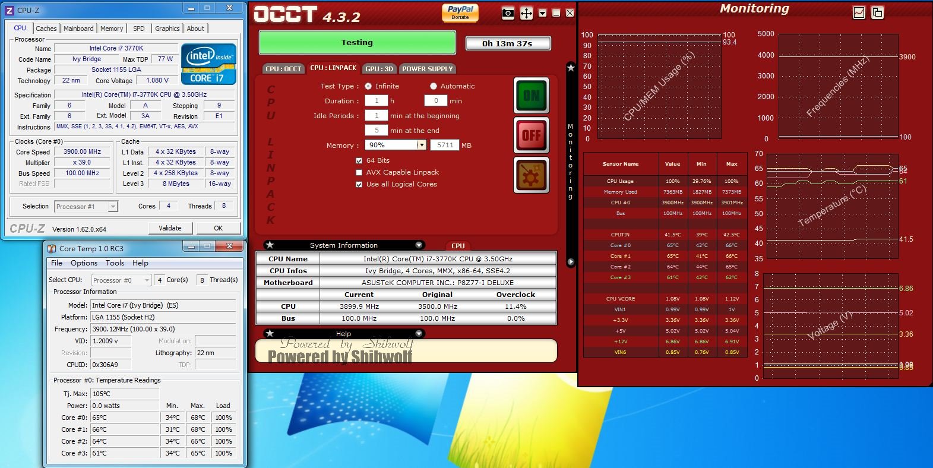Enable the AVX Capable Linpack checkbox
Image resolution: width=933 pixels, height=468 pixels.
pos(359,173)
